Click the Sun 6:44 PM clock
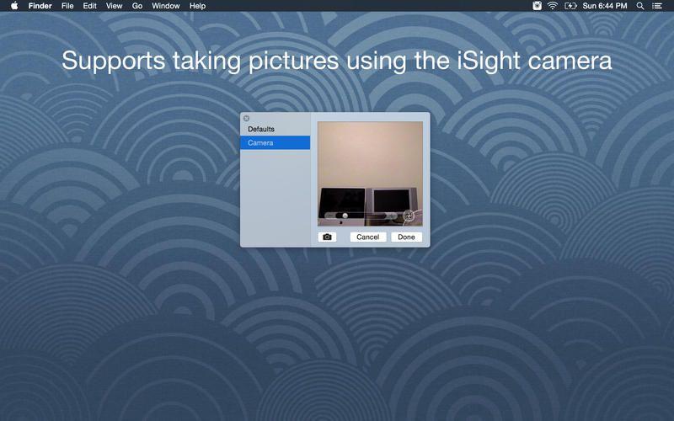 [x=605, y=6]
